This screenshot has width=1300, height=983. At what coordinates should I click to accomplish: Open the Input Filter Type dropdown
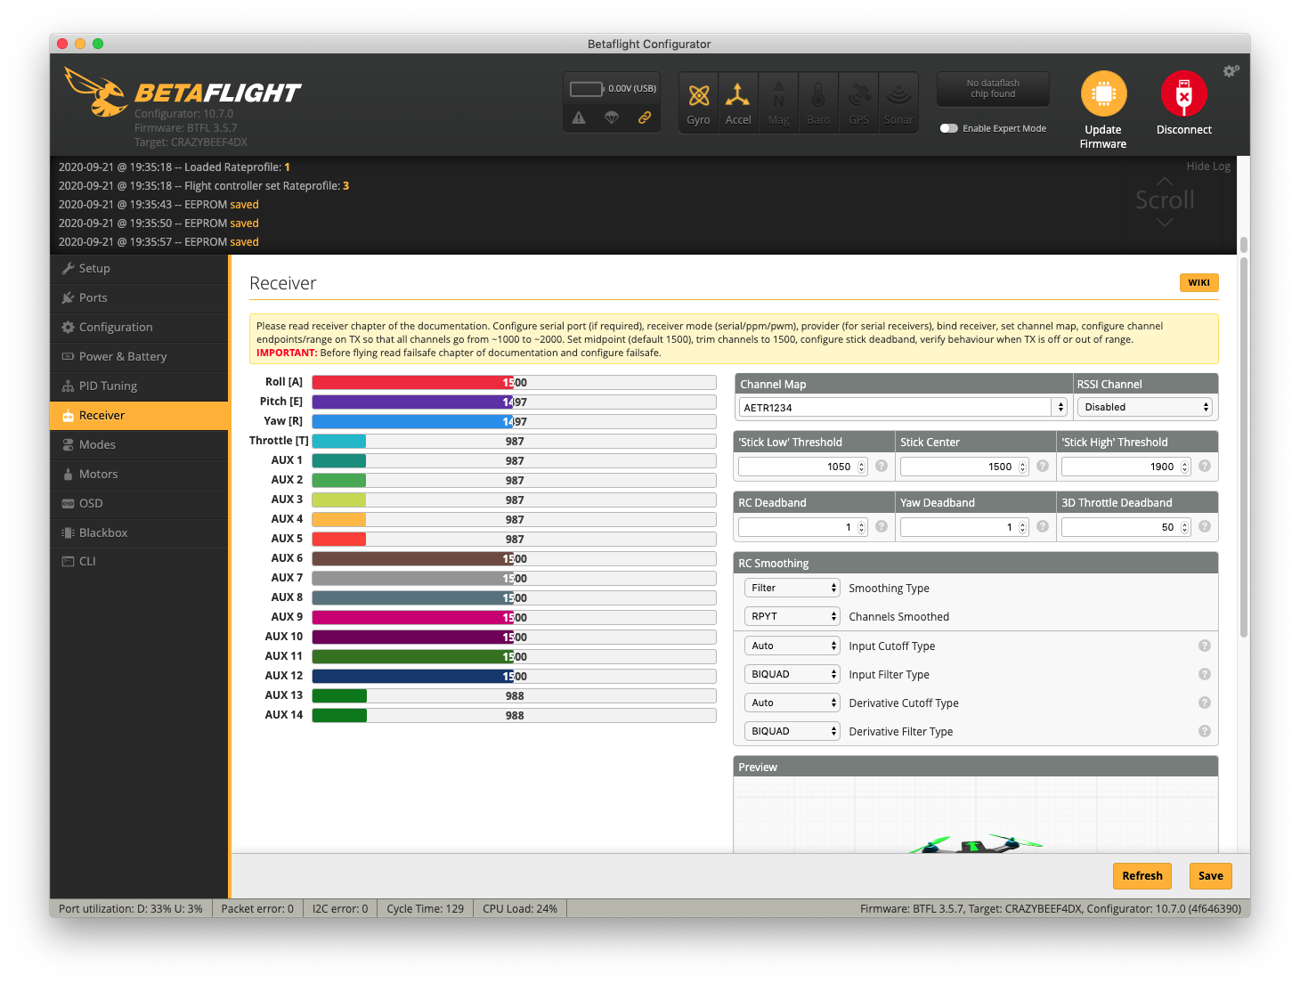coord(792,674)
